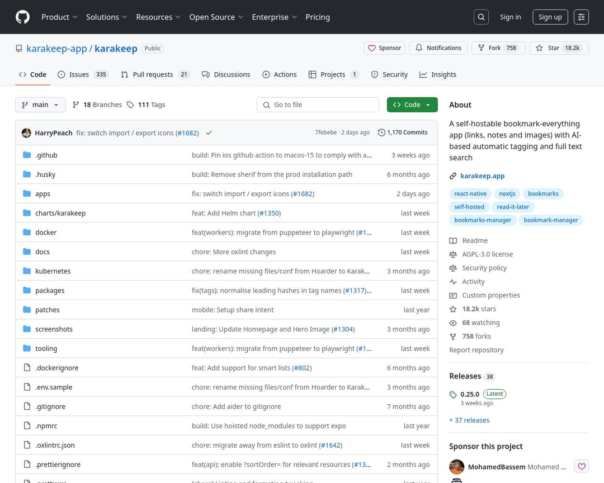
Task: Click the sponsor heart beside MohamedBassem
Action: click(x=581, y=466)
